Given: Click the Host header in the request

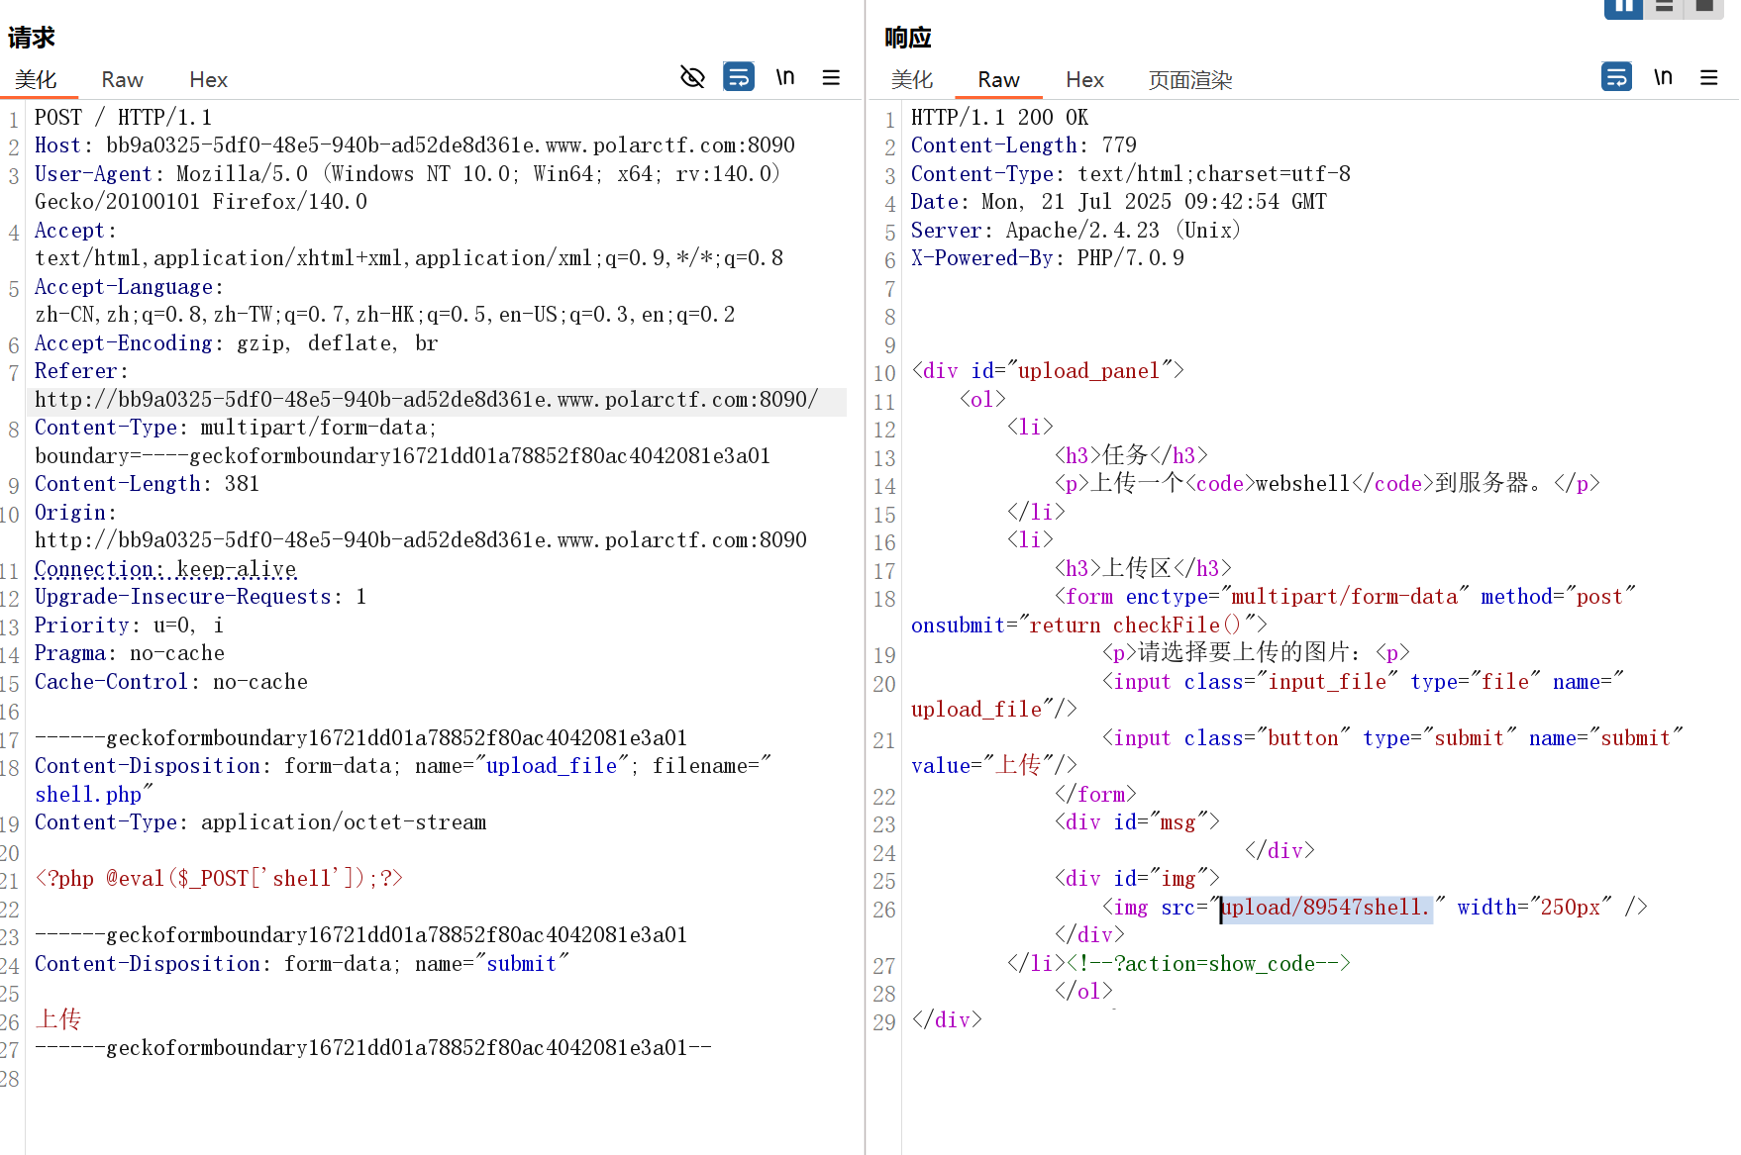Looking at the screenshot, I should click(x=415, y=145).
